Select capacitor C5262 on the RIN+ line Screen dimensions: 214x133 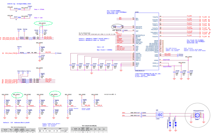coord(141,113)
